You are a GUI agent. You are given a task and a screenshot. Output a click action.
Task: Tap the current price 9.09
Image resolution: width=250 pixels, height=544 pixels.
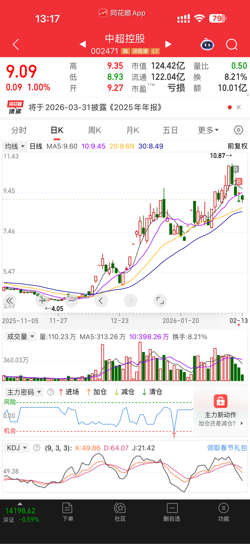click(x=21, y=72)
